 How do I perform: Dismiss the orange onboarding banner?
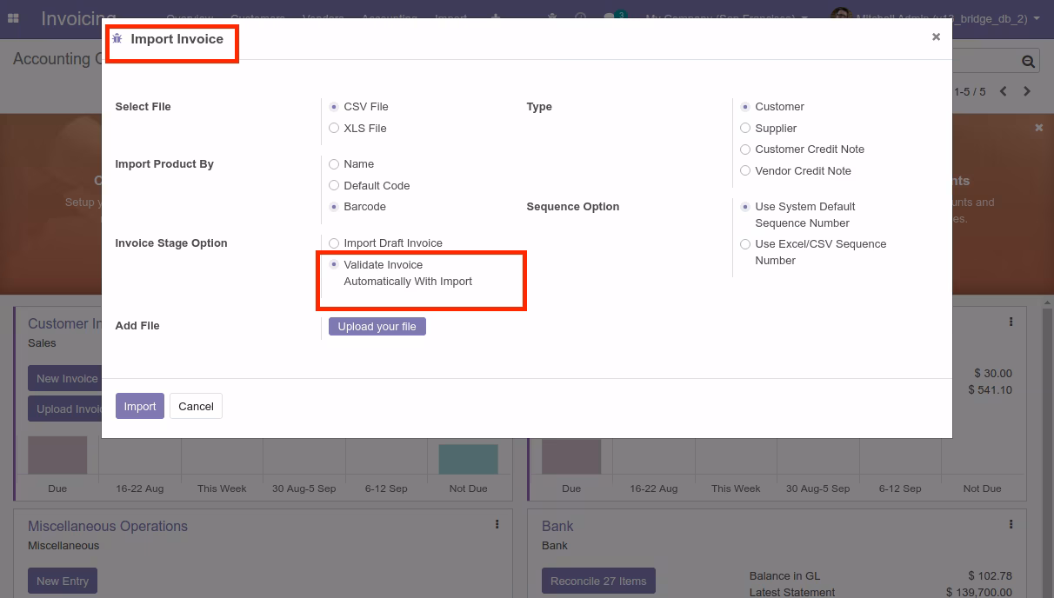1038,128
